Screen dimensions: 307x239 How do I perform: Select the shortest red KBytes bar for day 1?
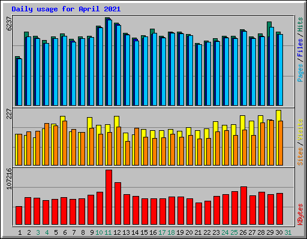[19, 215]
